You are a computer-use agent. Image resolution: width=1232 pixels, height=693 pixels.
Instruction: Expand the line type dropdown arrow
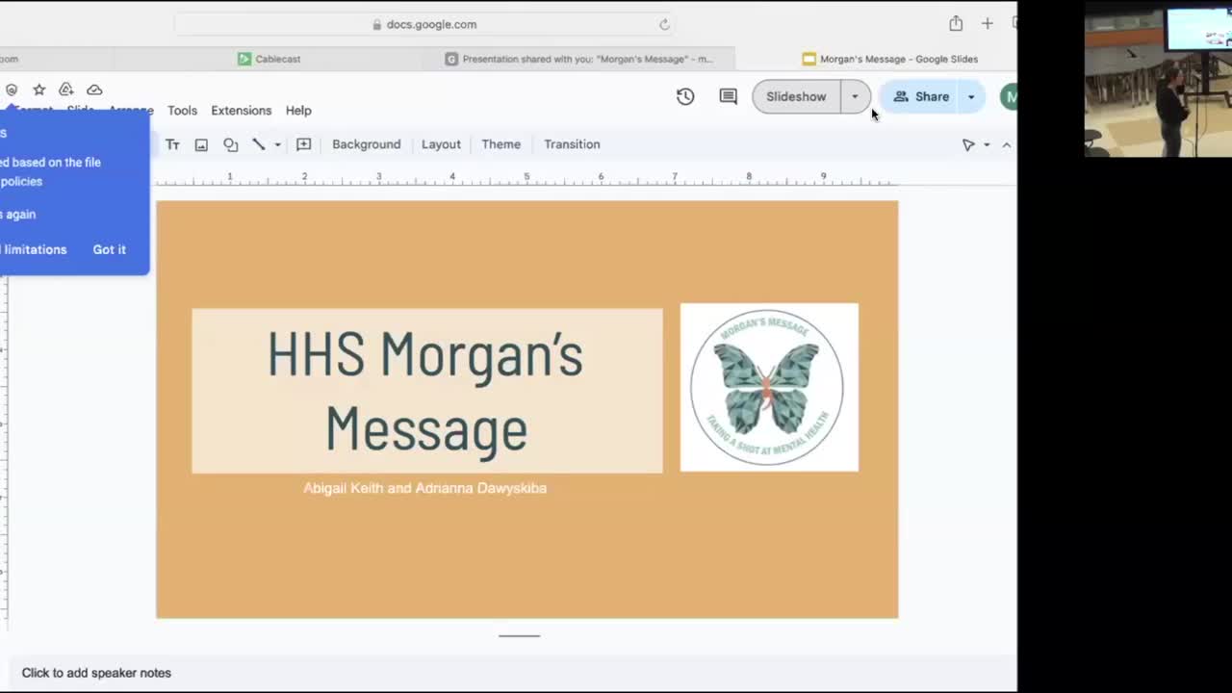tap(277, 144)
